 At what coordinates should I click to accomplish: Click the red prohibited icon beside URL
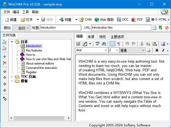tap(167, 28)
